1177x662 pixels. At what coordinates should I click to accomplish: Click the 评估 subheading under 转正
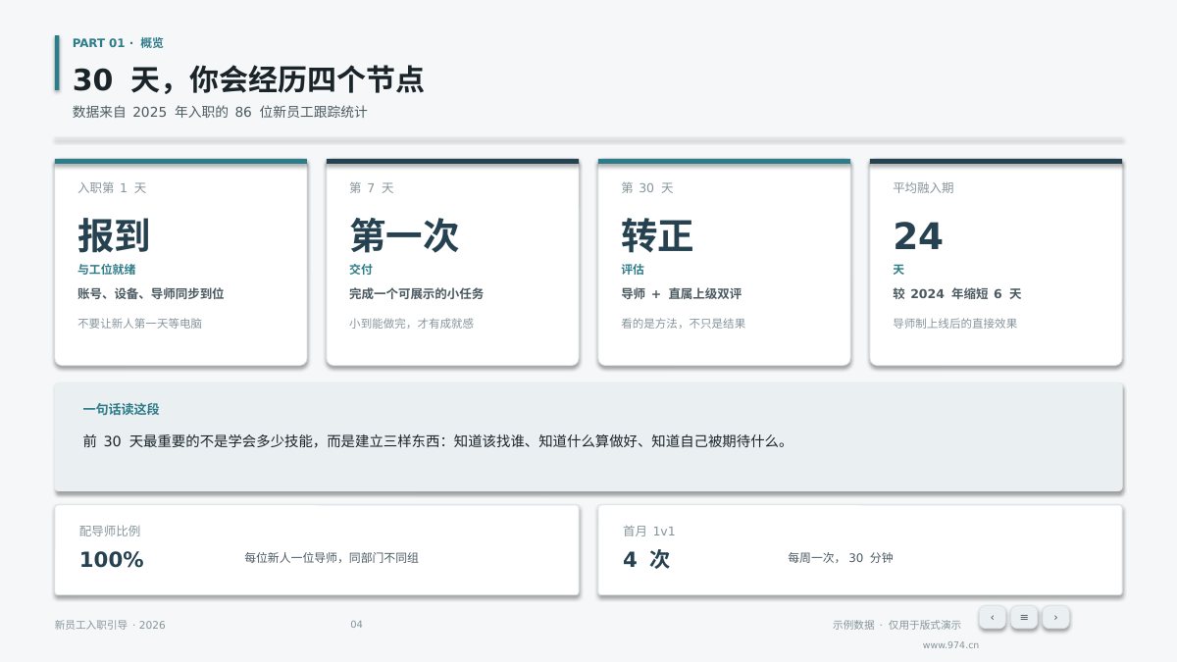[x=633, y=269]
